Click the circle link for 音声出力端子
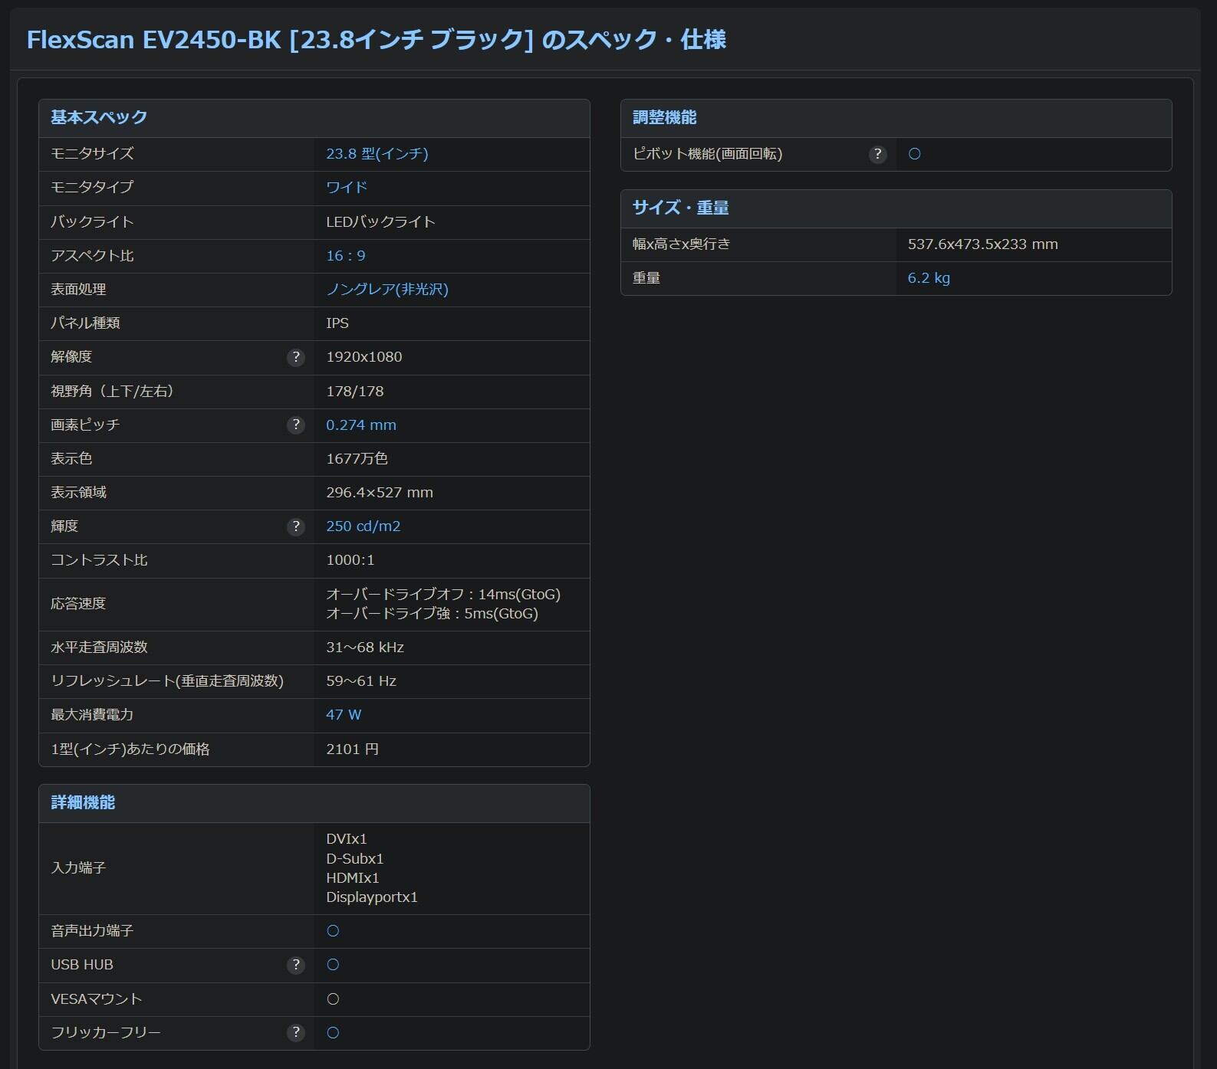The image size is (1217, 1069). coord(333,931)
